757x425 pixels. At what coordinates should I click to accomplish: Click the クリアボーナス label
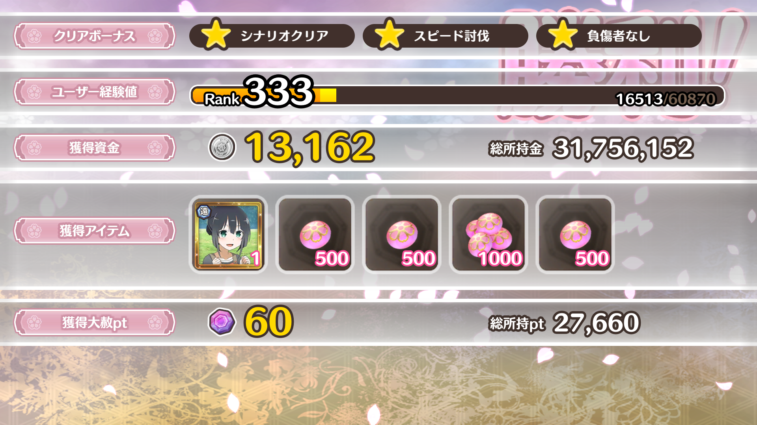click(x=95, y=36)
